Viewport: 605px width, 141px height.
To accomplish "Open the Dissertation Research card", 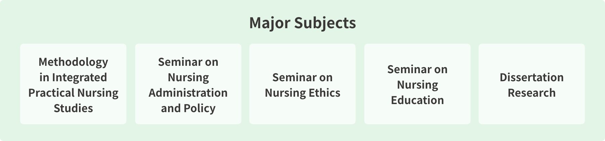I will click(x=532, y=84).
